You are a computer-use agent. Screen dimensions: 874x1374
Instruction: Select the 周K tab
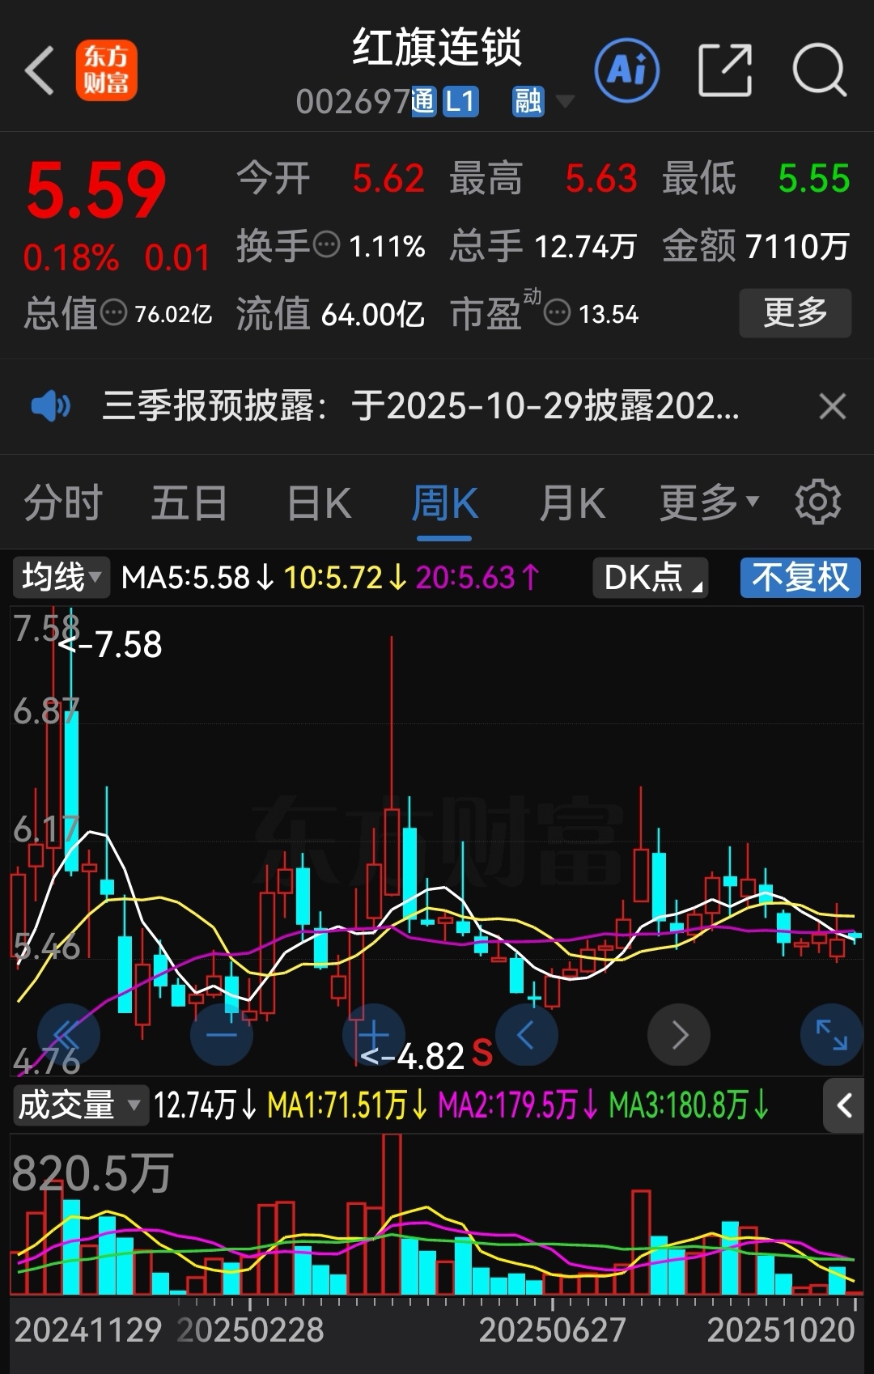coord(444,503)
